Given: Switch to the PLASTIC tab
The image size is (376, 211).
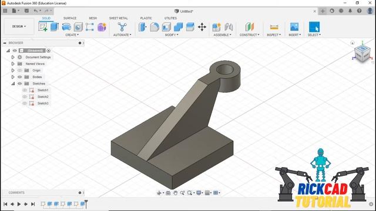Looking at the screenshot, I should coord(146,18).
